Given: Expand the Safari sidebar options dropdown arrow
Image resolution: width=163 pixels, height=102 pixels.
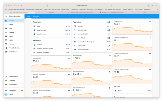Looking at the screenshot, I should pos(18,6).
